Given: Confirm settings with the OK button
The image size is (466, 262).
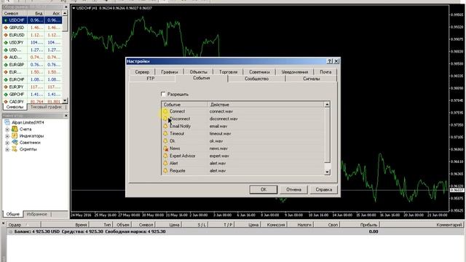Looking at the screenshot, I should click(x=264, y=189).
